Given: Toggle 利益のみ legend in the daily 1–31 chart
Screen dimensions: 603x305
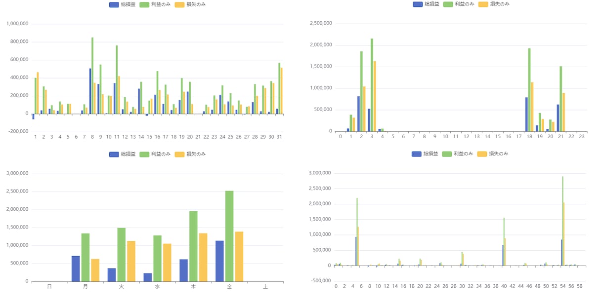Looking at the screenshot, I should tap(155, 4).
